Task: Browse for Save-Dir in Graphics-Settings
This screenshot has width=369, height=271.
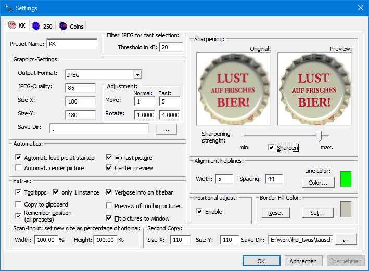Action: click(x=166, y=129)
